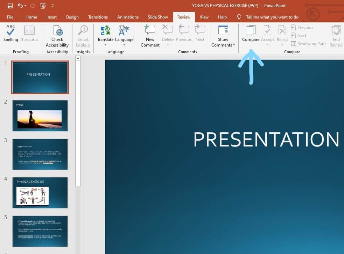Switch to the Animations tab
Image resolution: width=344 pixels, height=254 pixels.
pos(128,17)
